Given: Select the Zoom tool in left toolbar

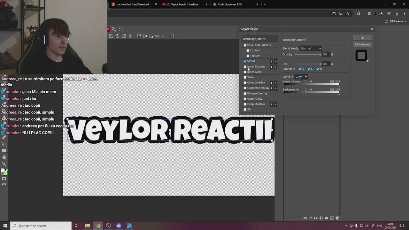Looking at the screenshot, I should tap(4, 164).
